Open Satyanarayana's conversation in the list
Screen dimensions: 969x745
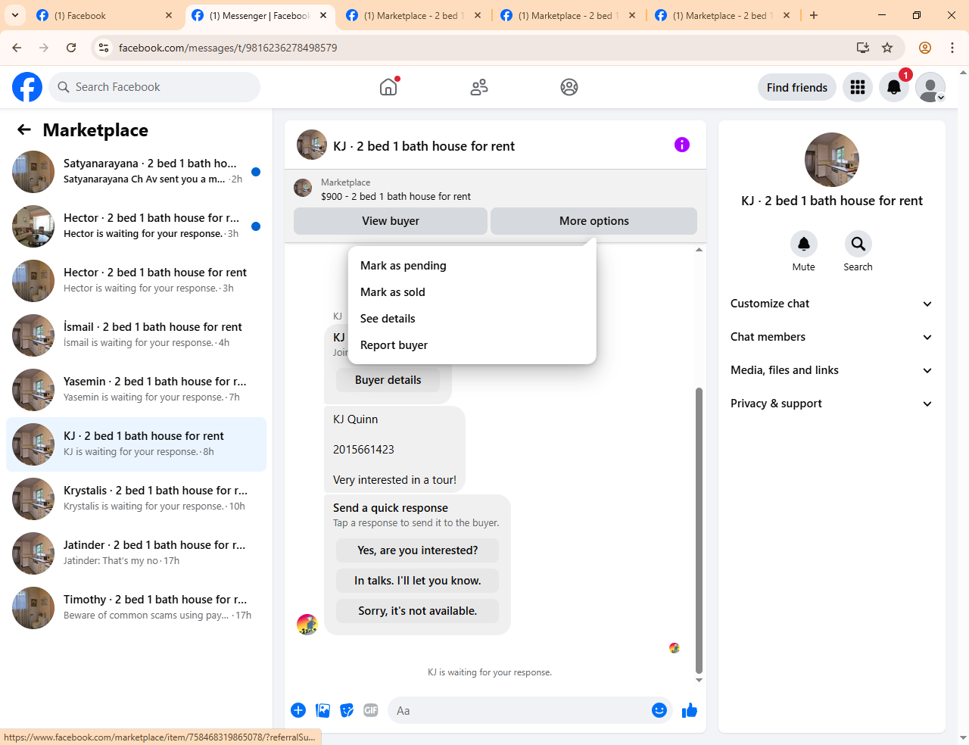(x=136, y=172)
